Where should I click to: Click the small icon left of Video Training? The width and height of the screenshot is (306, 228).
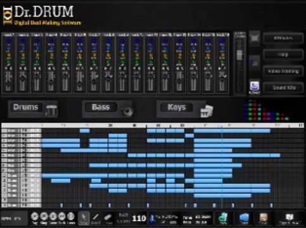point(255,63)
